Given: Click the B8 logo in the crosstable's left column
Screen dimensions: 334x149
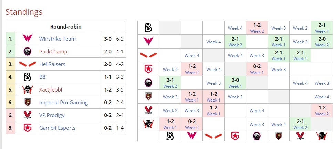Looking at the screenshot, I should click(x=148, y=28).
